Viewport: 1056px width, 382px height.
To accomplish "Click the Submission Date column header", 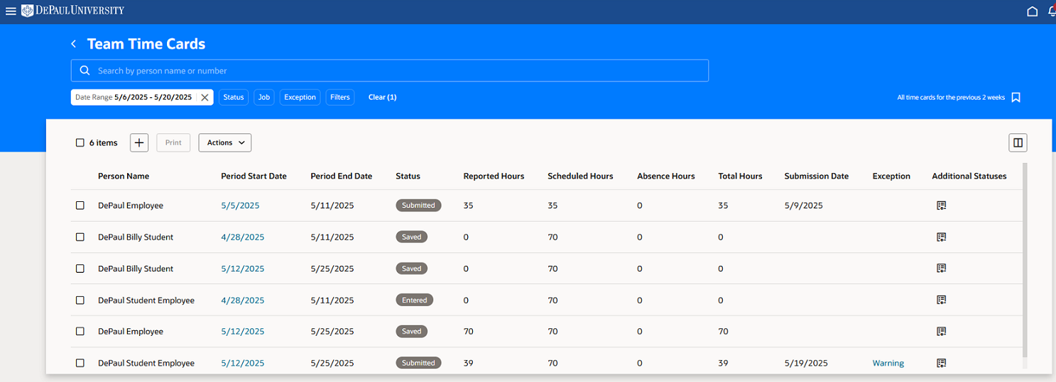I will pos(817,176).
